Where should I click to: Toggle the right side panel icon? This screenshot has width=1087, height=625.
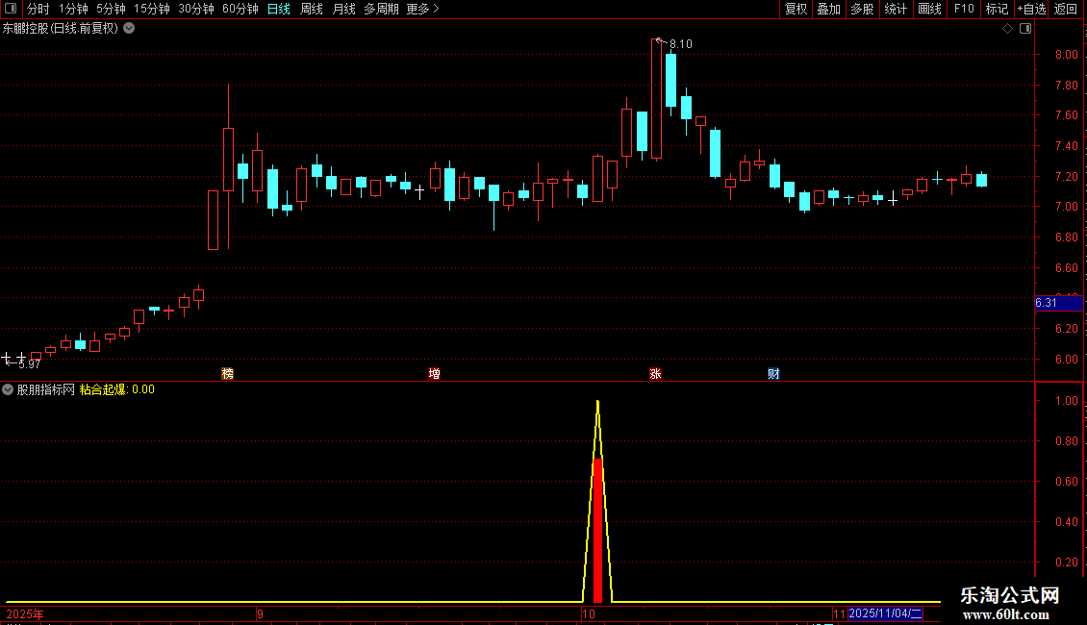point(1025,29)
